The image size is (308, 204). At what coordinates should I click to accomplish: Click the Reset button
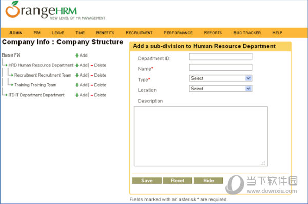coord(178,180)
